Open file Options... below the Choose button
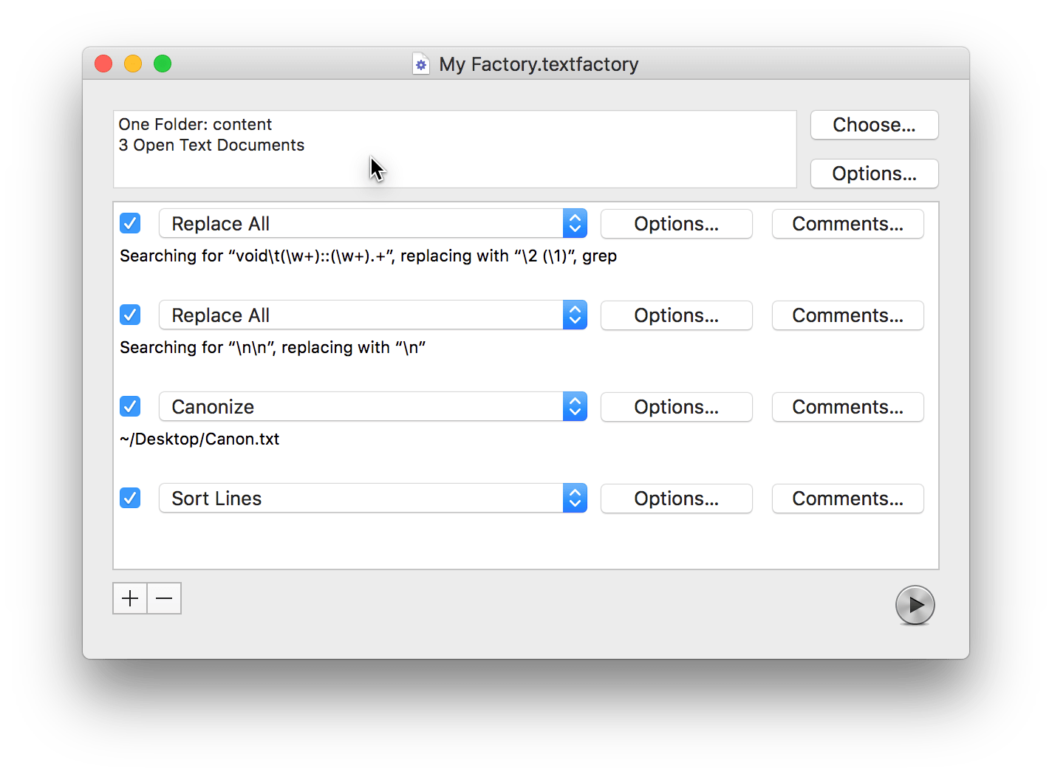This screenshot has height=777, width=1052. (874, 174)
